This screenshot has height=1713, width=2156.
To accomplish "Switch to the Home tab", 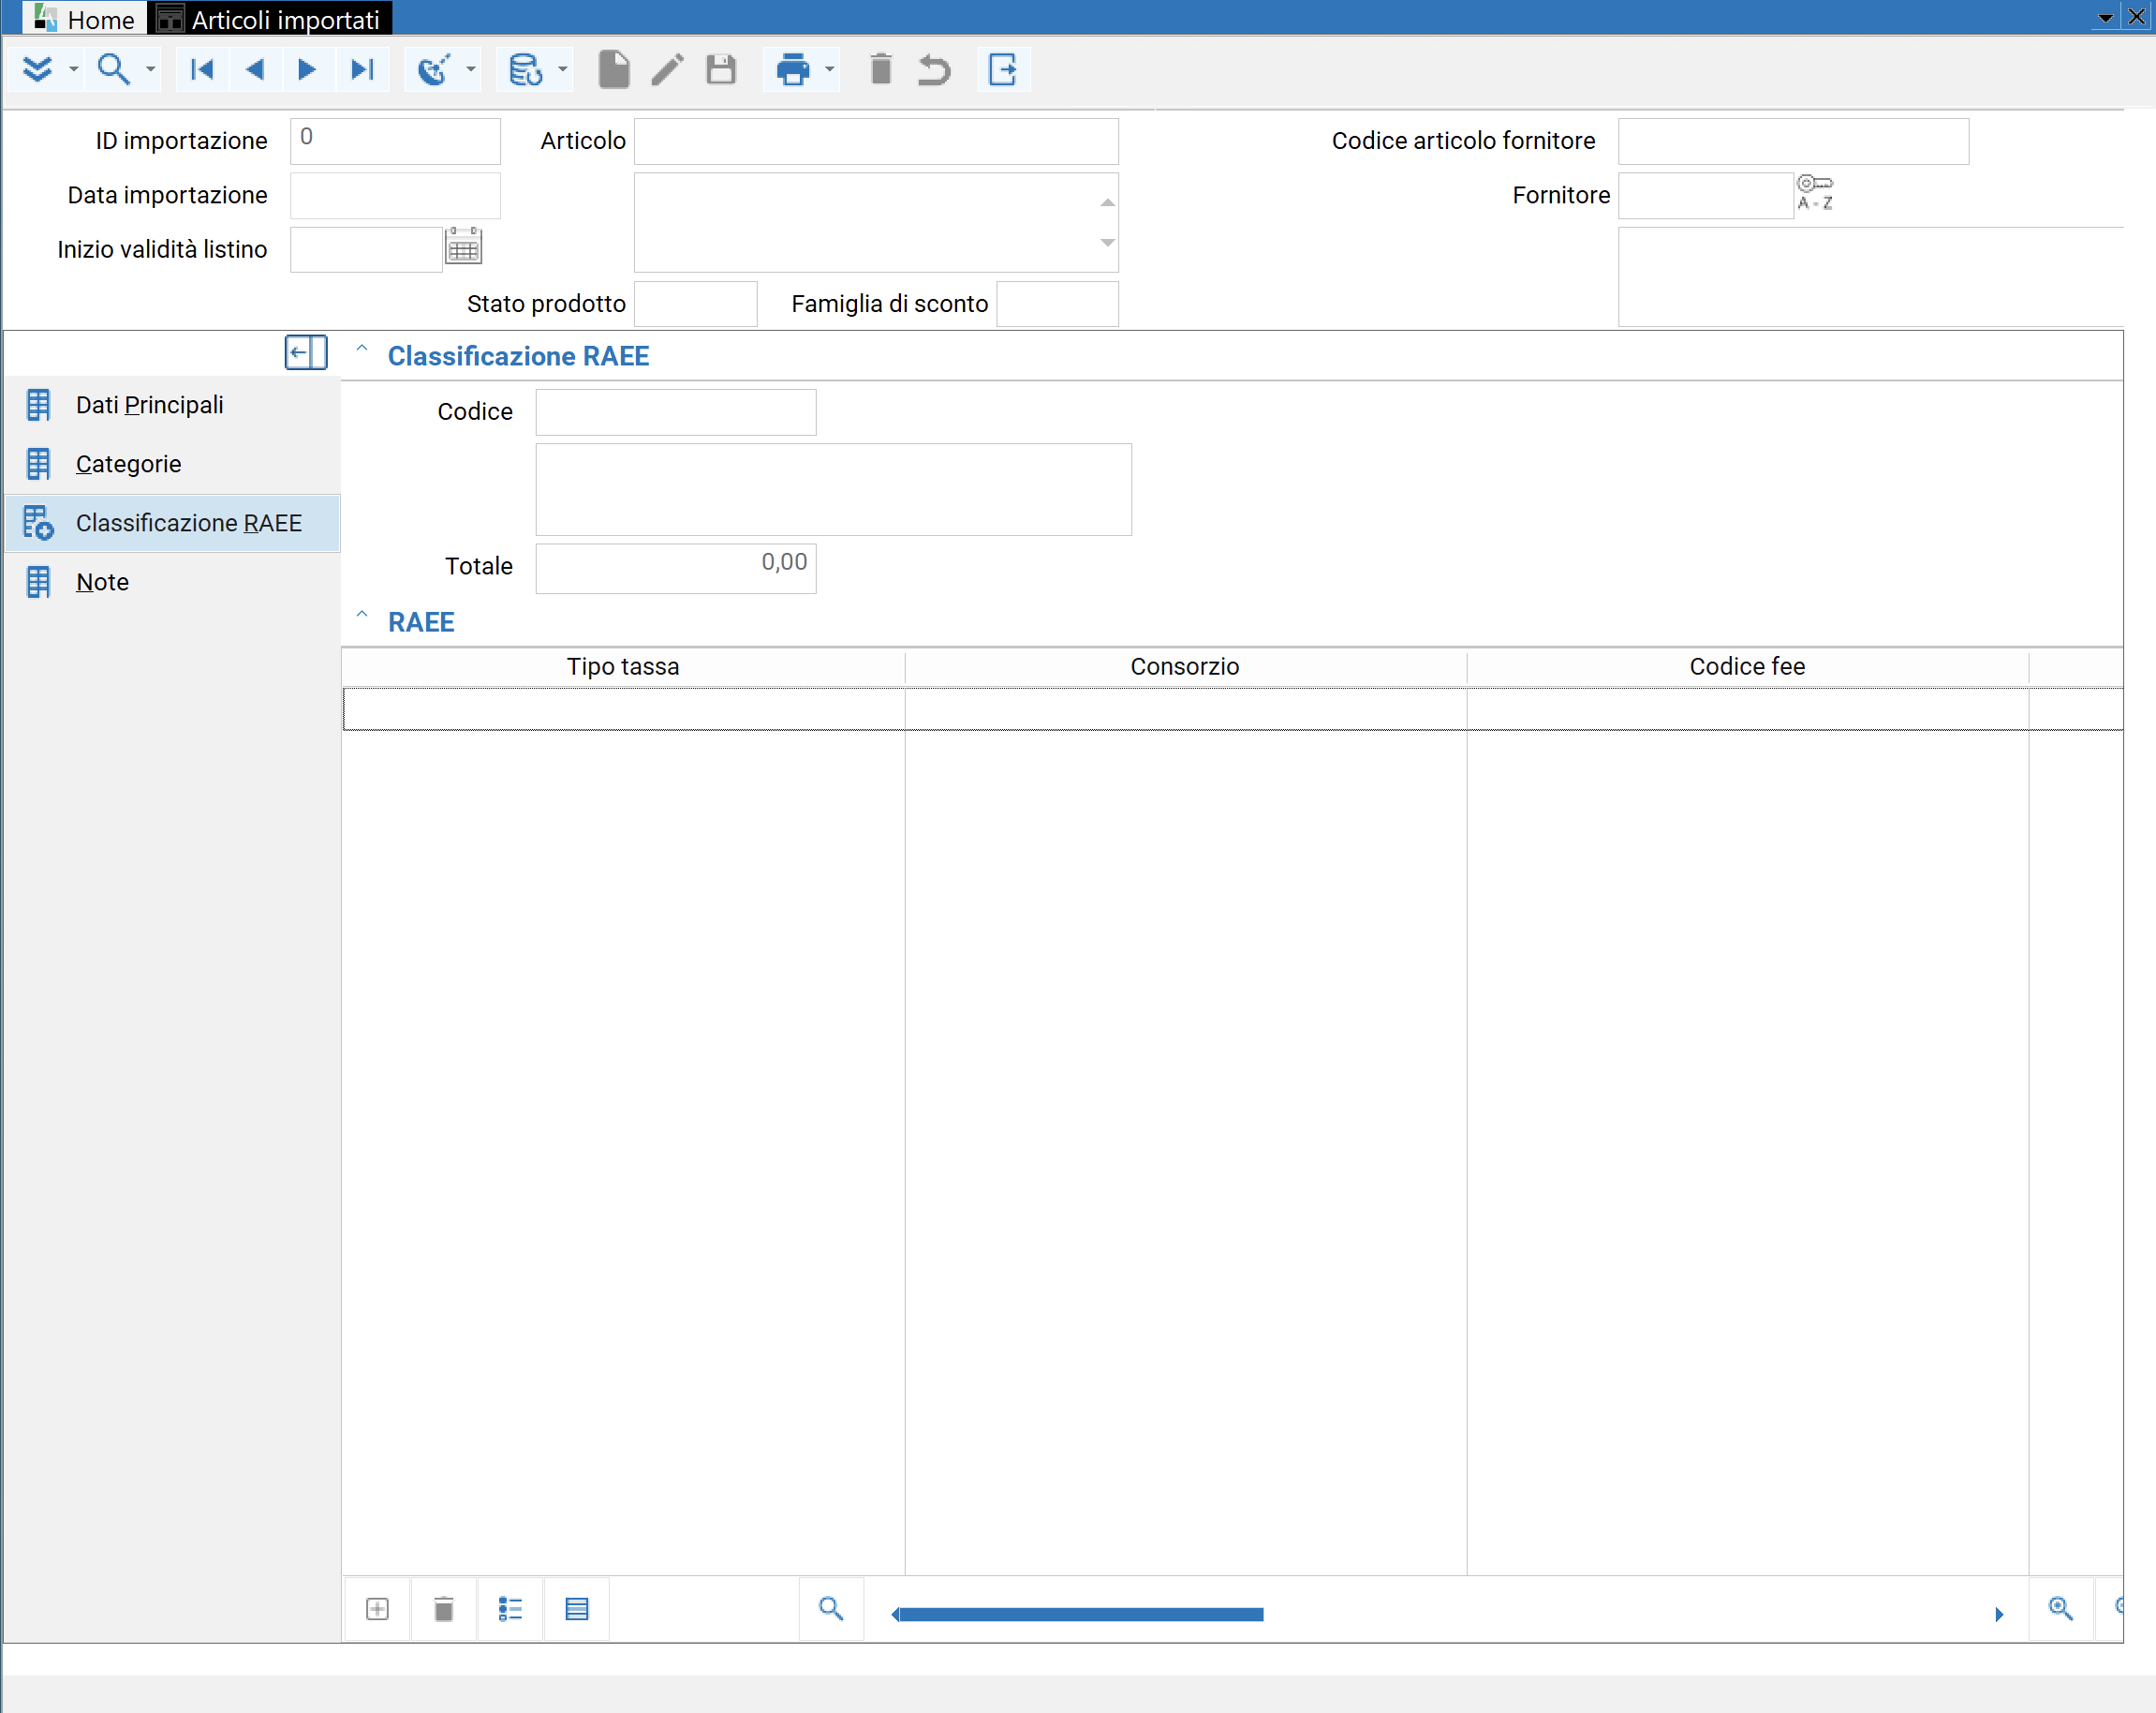I will (84, 18).
